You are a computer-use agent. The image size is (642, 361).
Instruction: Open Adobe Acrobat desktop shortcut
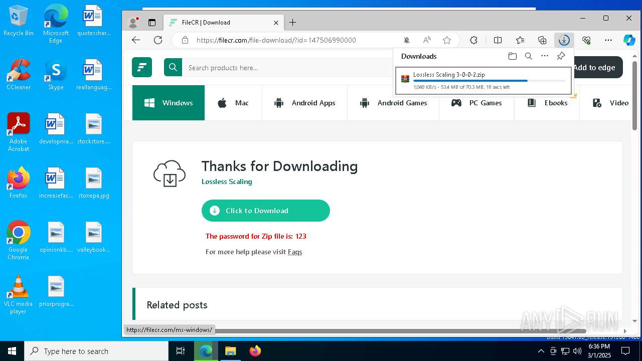coord(19,132)
